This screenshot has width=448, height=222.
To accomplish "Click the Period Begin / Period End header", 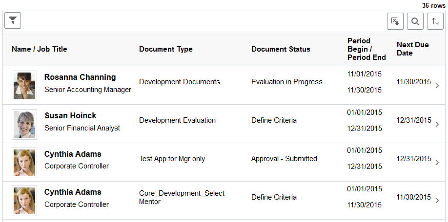I will [367, 49].
